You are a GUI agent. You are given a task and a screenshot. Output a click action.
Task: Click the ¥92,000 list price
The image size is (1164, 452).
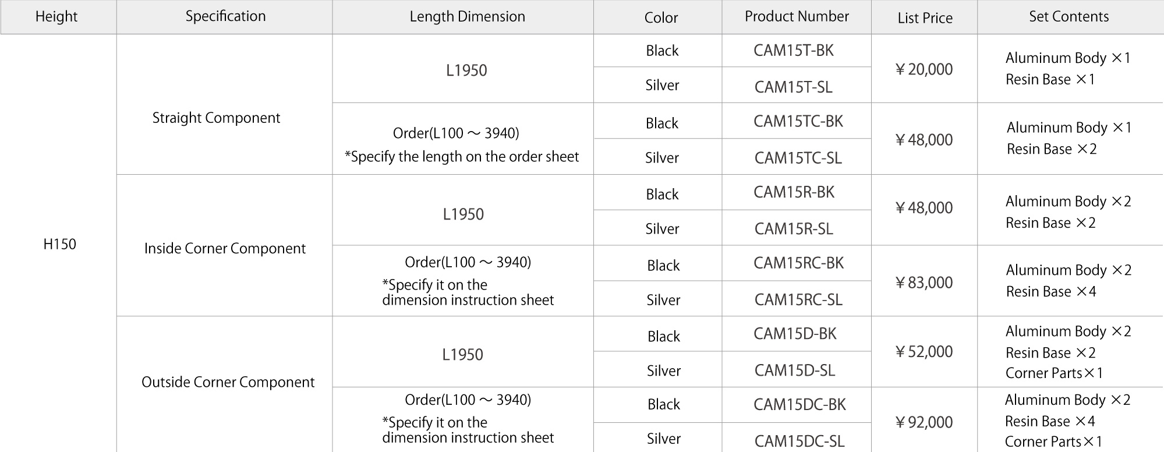[924, 422]
